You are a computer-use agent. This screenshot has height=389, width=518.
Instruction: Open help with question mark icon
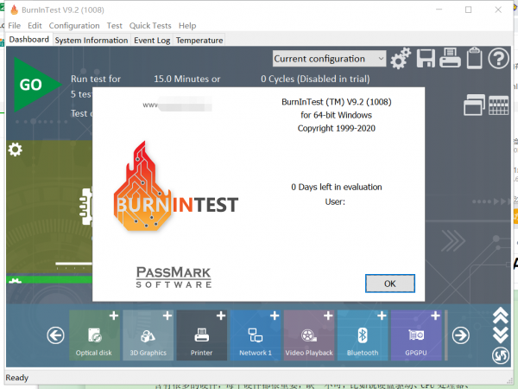tap(499, 59)
